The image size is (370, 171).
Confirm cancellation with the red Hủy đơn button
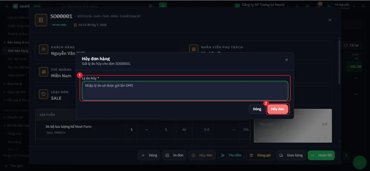coord(278,109)
